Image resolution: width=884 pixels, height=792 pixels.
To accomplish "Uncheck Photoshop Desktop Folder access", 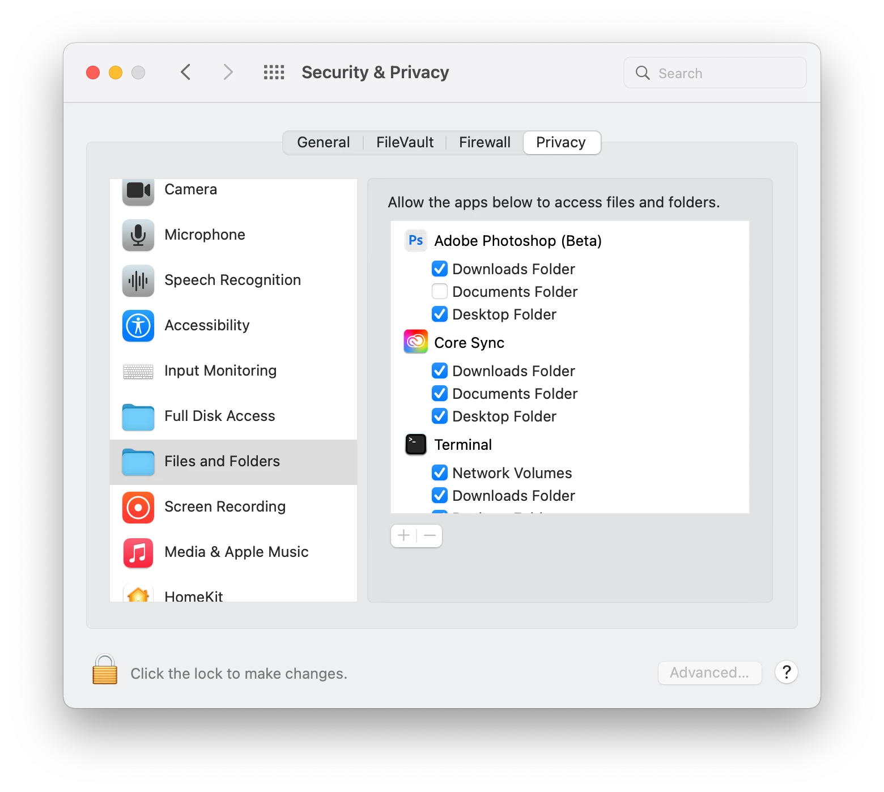I will click(440, 314).
